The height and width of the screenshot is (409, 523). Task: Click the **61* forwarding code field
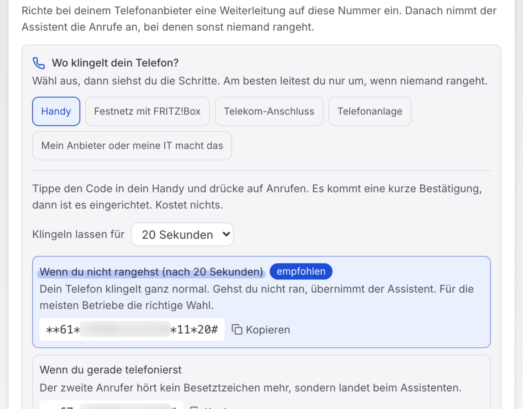pos(132,329)
